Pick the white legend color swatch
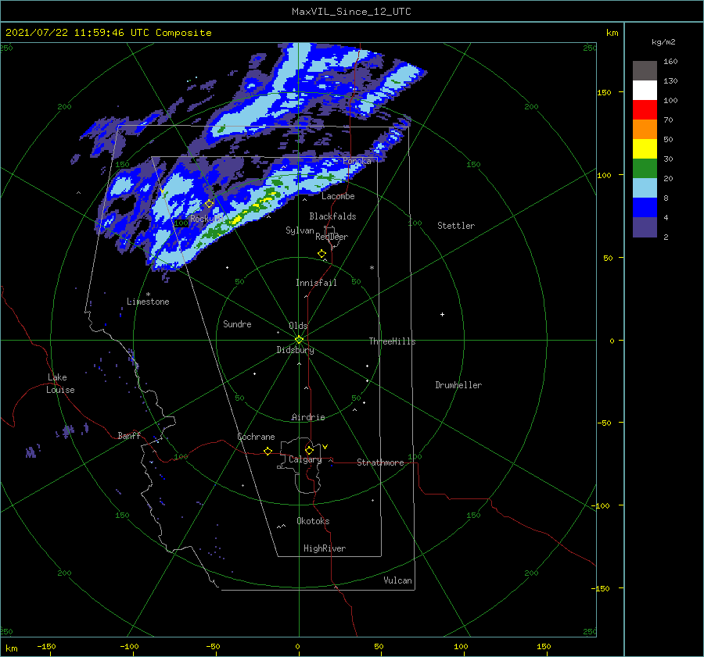Image resolution: width=704 pixels, height=657 pixels. [645, 90]
